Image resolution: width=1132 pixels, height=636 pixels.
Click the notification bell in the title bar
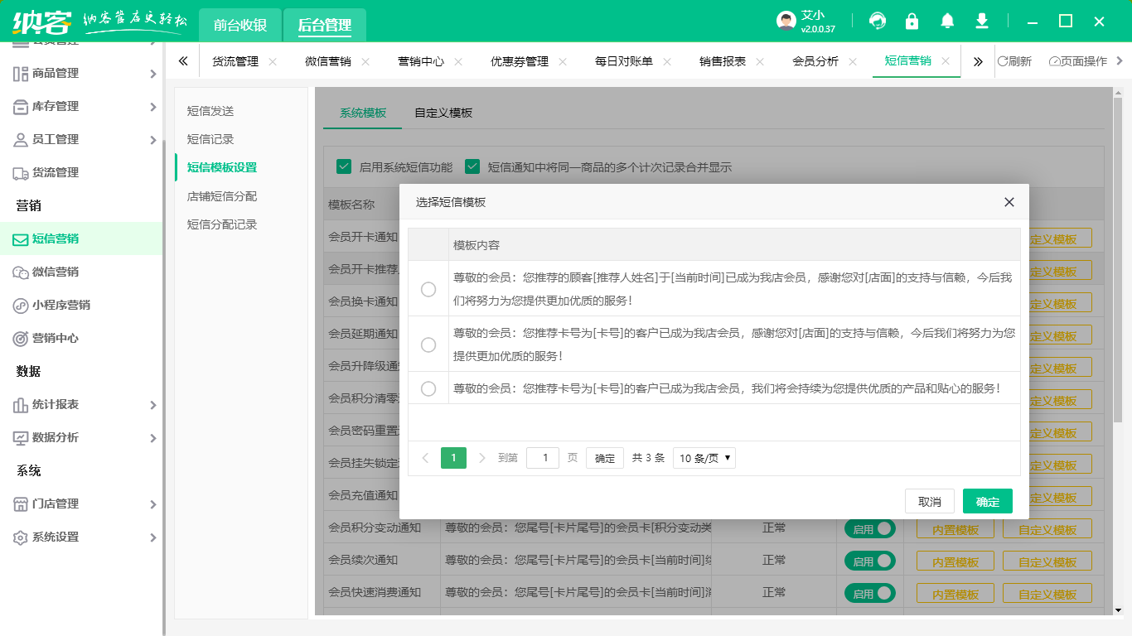(x=946, y=21)
